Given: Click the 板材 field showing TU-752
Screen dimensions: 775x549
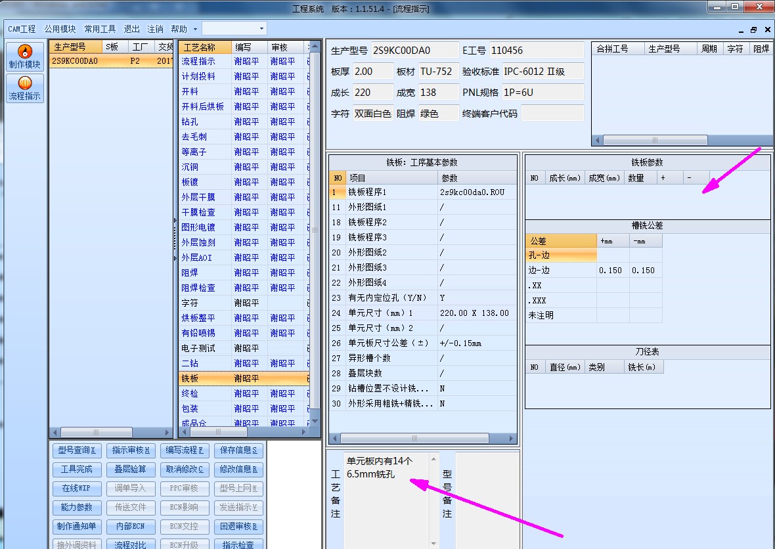Looking at the screenshot, I should click(439, 71).
